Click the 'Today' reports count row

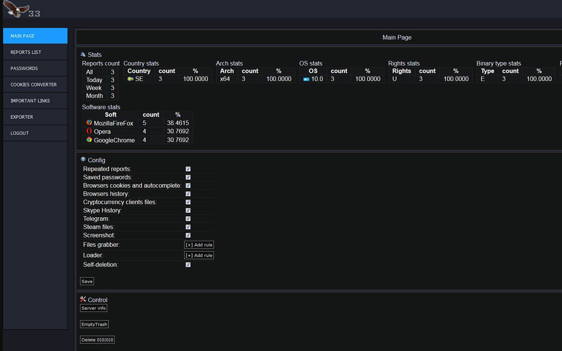tap(100, 80)
